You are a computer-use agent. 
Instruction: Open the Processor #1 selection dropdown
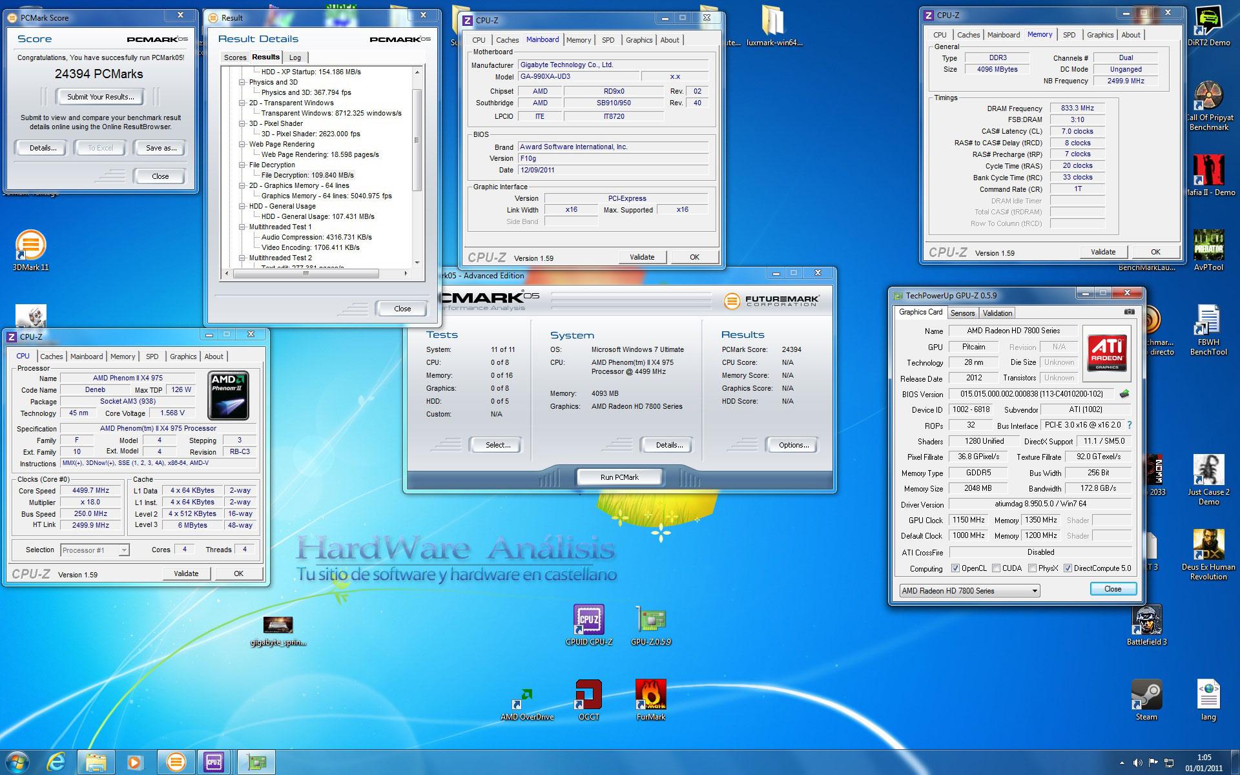(95, 550)
